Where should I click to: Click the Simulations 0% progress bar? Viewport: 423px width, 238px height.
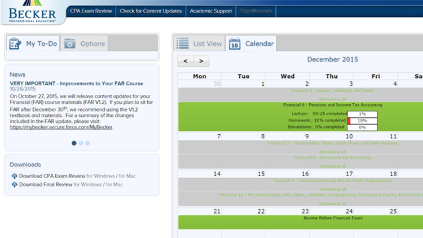[x=362, y=127]
